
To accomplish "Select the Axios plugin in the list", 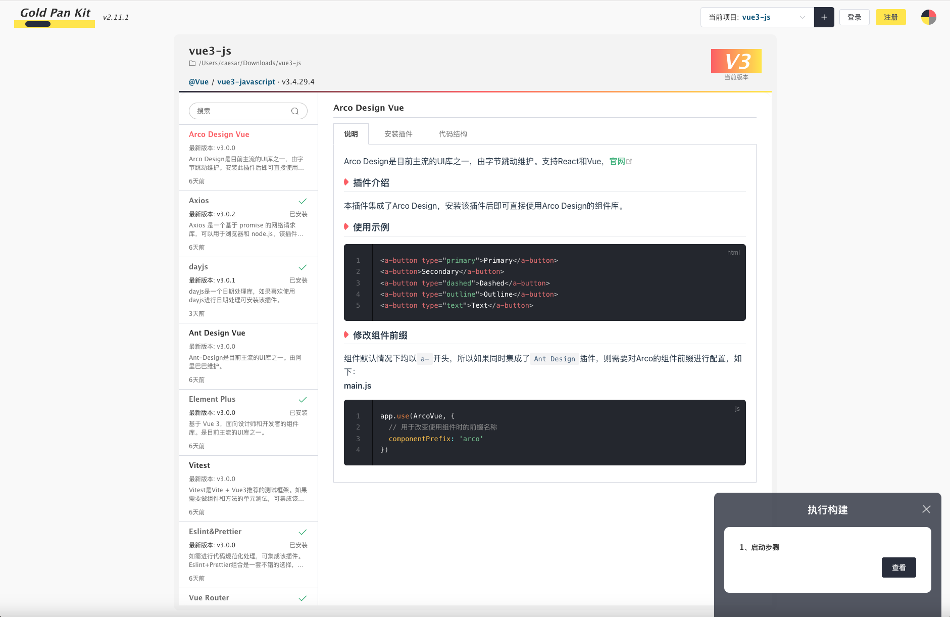I will pos(248,224).
